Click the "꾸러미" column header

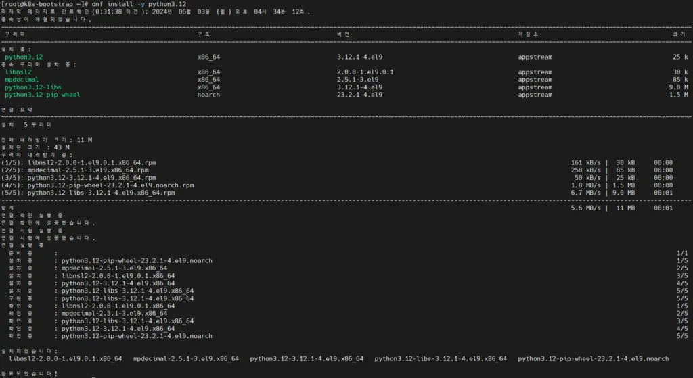(x=15, y=34)
